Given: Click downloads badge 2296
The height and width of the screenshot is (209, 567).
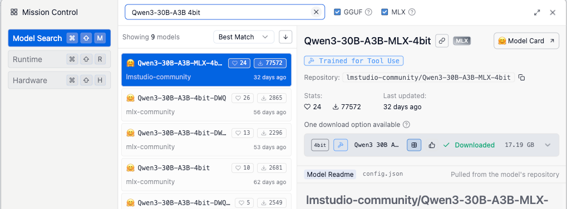Looking at the screenshot, I should tap(272, 133).
